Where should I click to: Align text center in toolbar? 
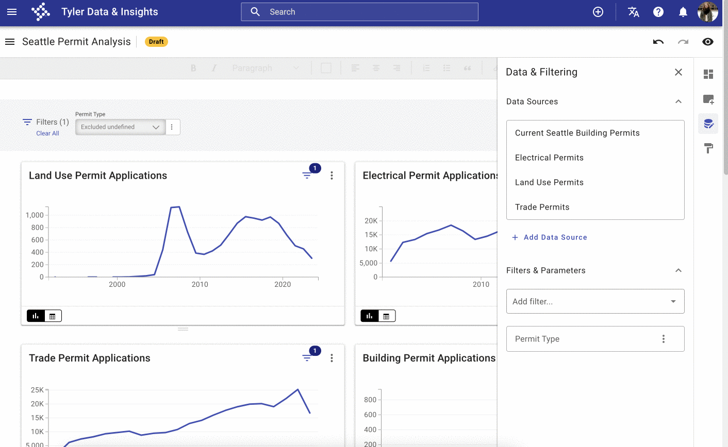click(376, 68)
